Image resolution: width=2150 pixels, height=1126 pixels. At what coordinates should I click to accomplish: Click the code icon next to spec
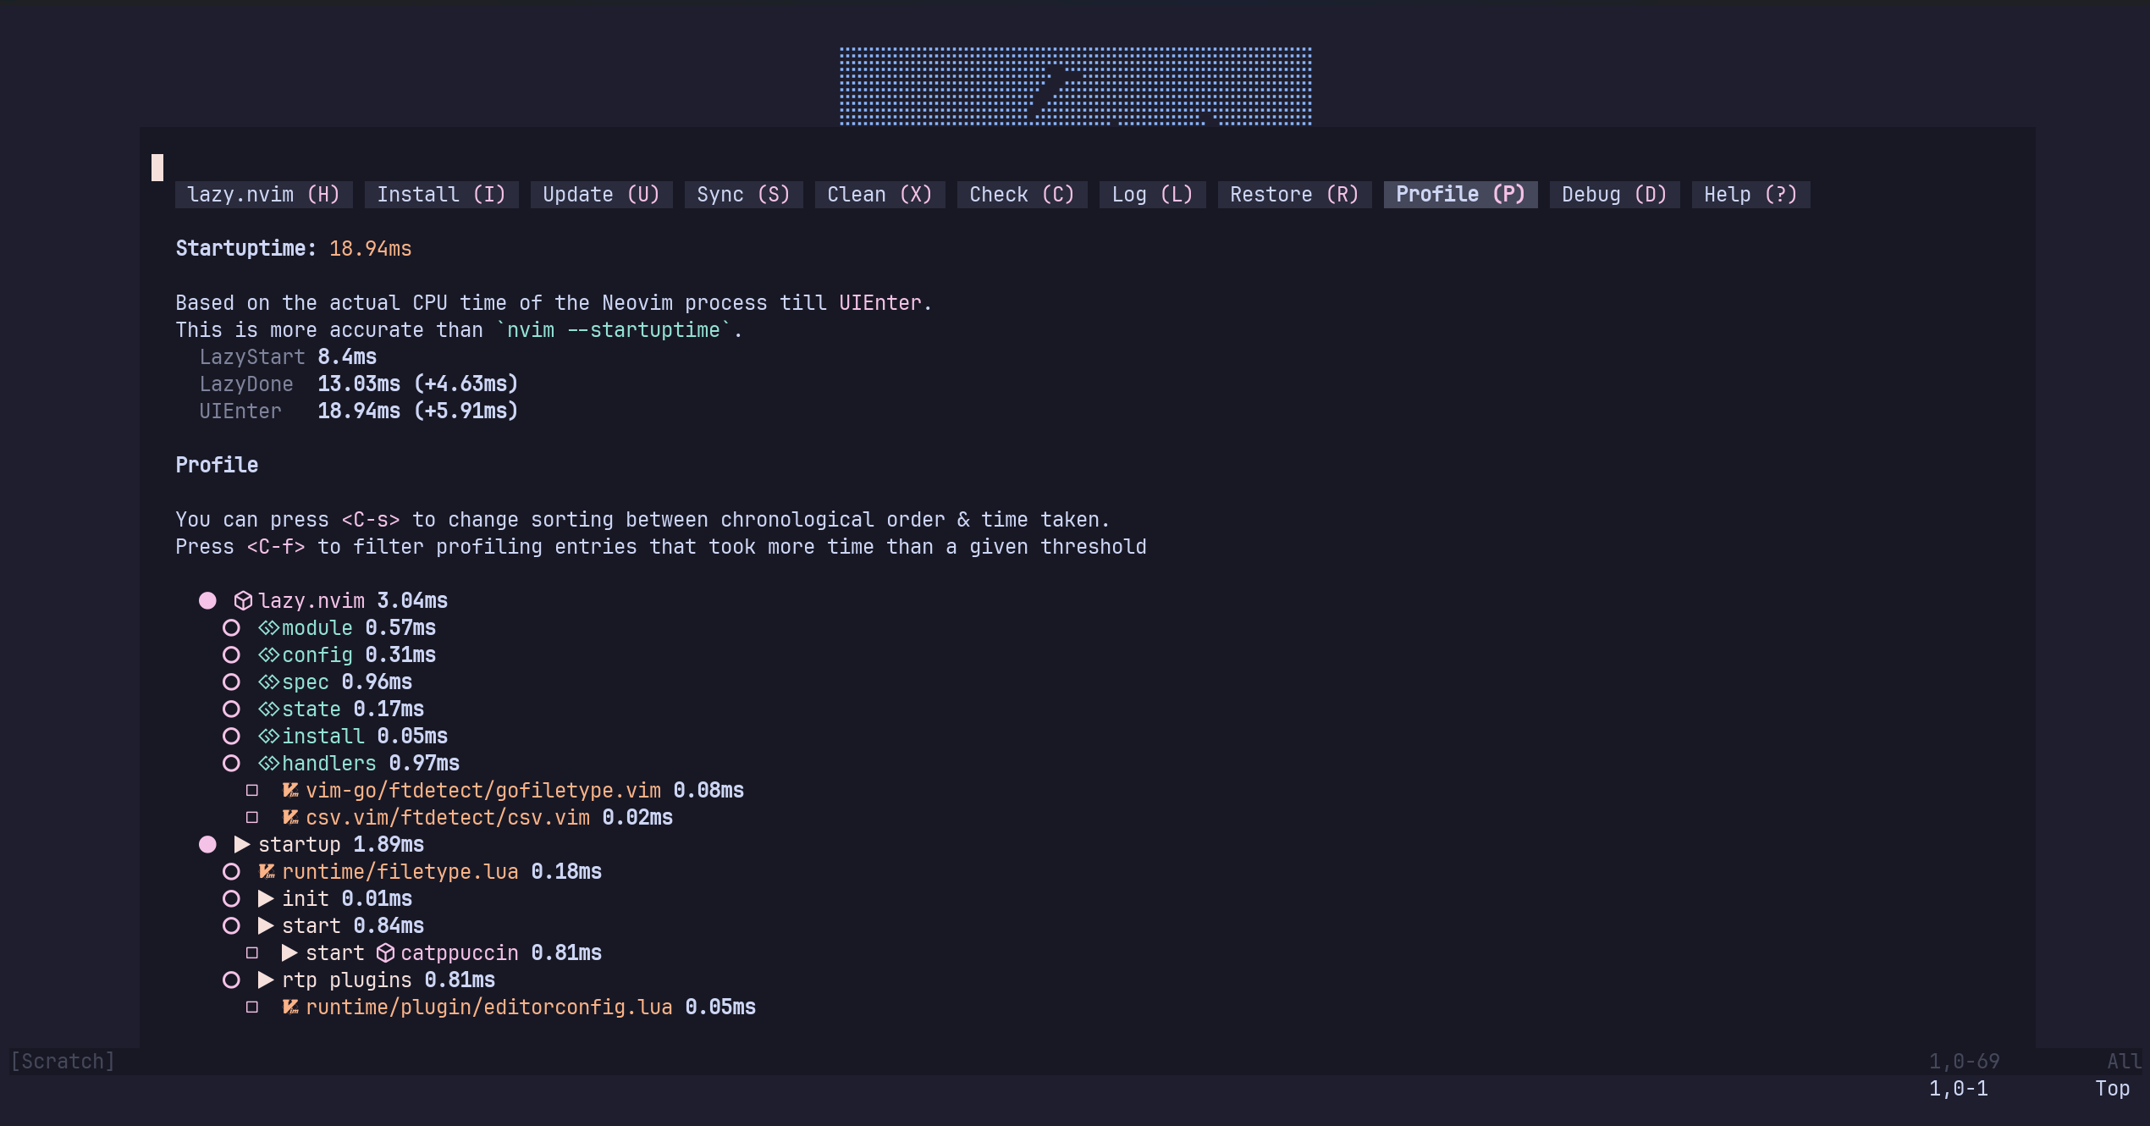click(268, 682)
